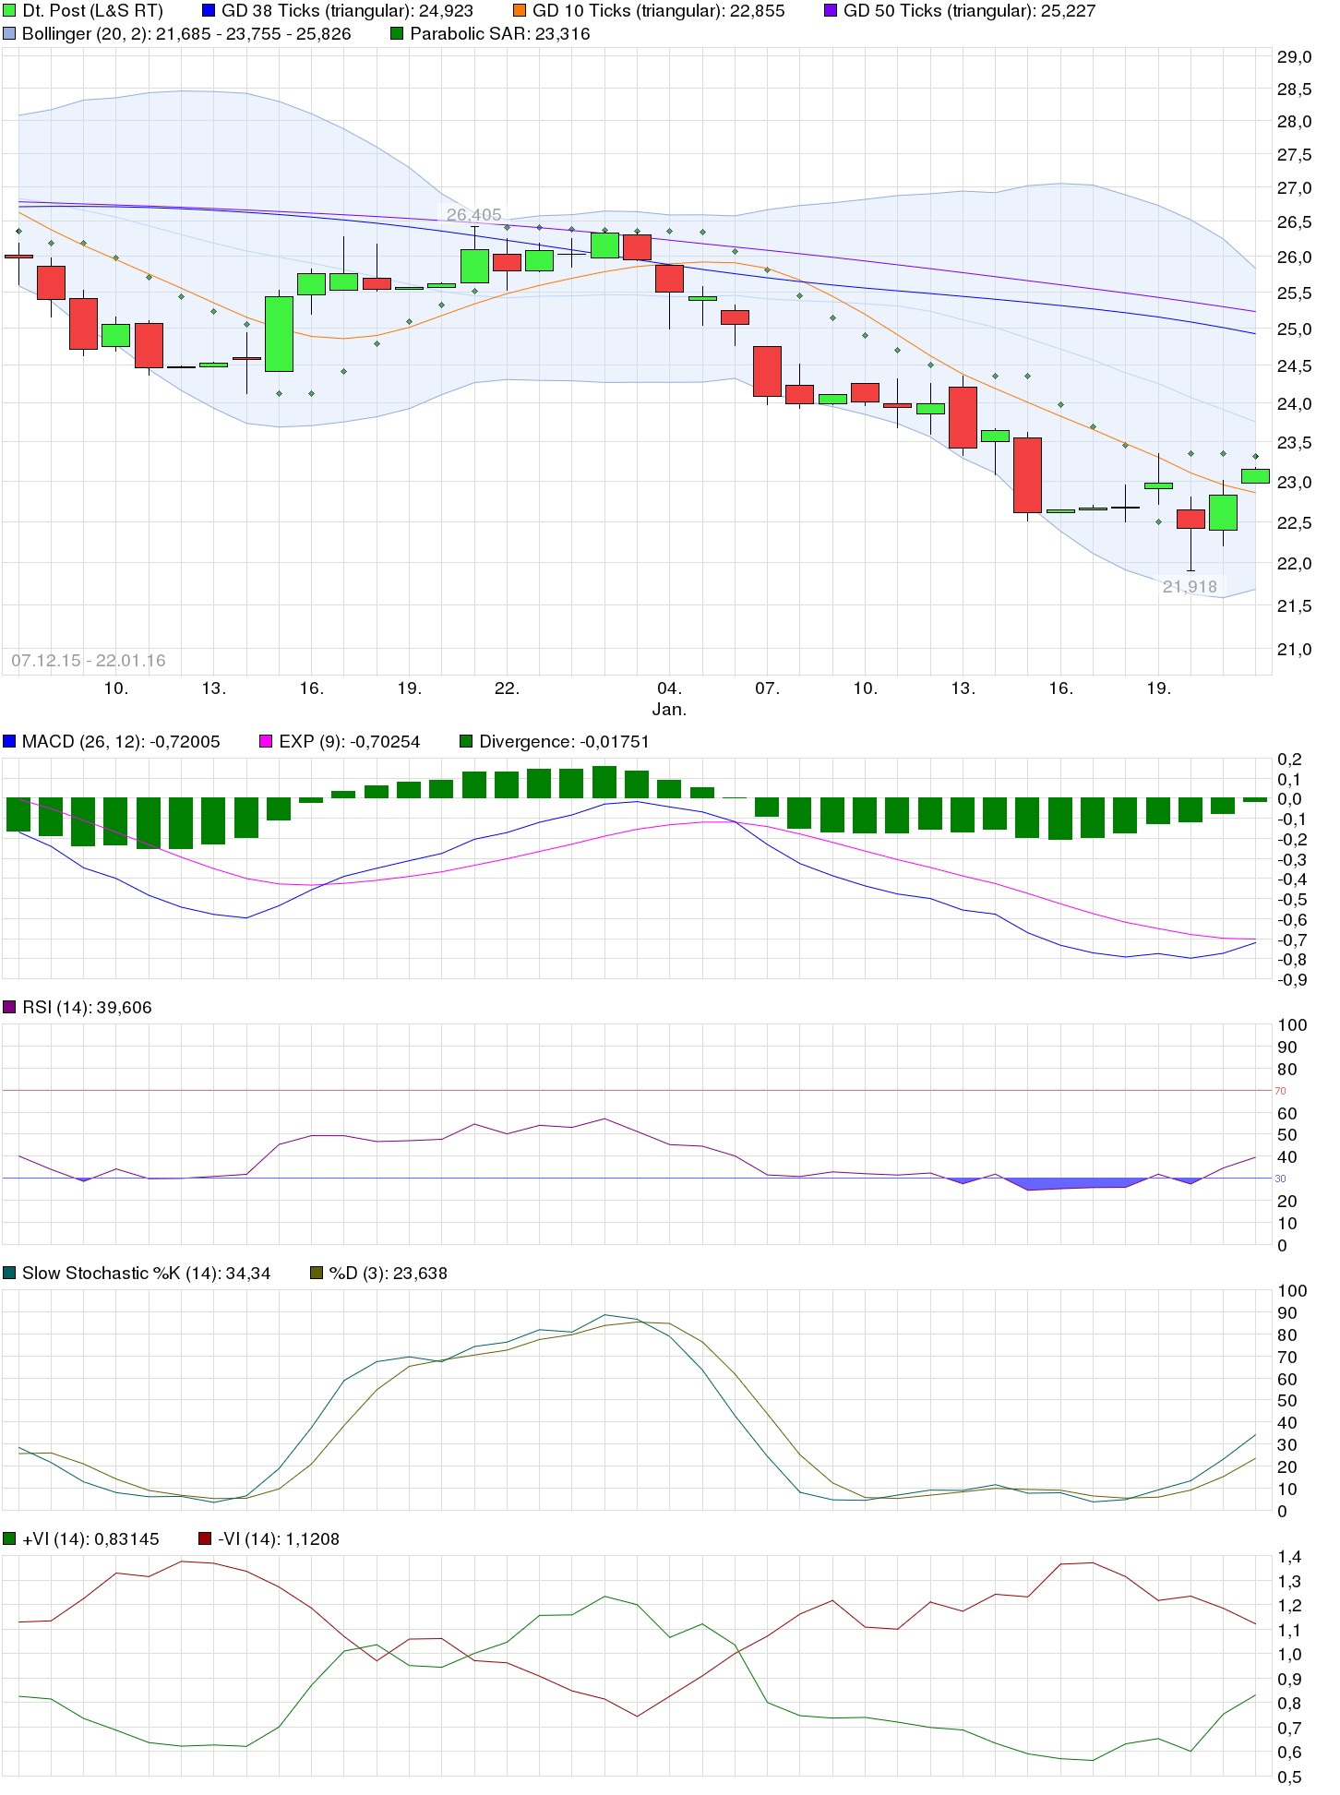Screen dimensions: 1340x1795
Task: Click '%D (3): 23,638' label
Action: pyautogui.click(x=389, y=1273)
